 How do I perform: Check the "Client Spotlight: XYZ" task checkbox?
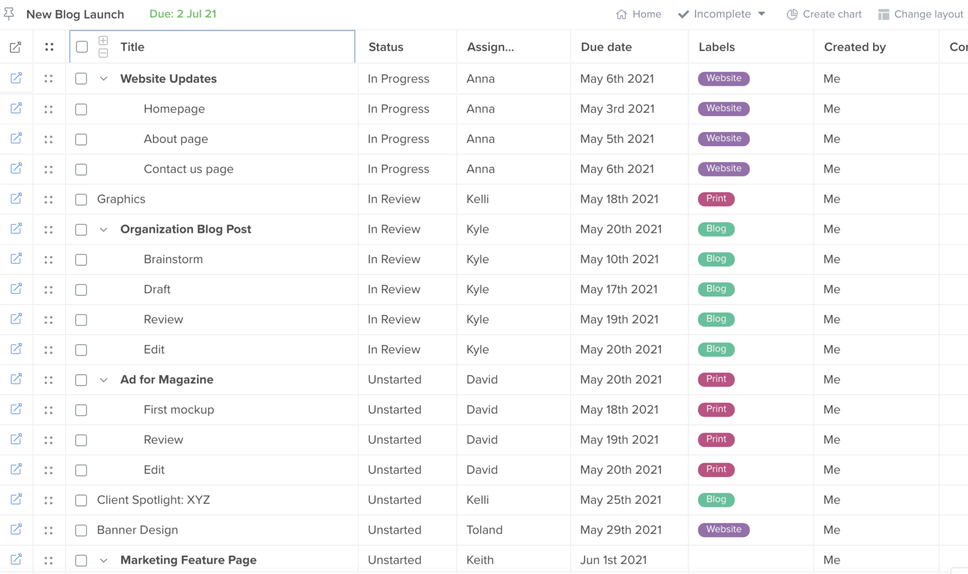(x=81, y=500)
